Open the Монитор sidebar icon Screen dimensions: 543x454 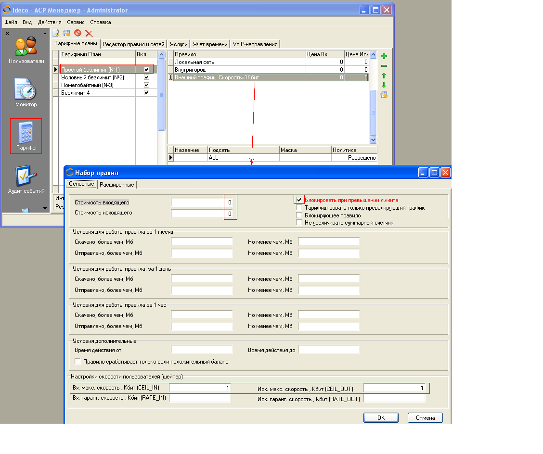pos(26,92)
